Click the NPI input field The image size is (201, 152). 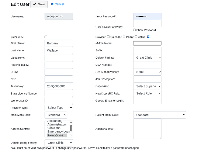(x=59, y=79)
